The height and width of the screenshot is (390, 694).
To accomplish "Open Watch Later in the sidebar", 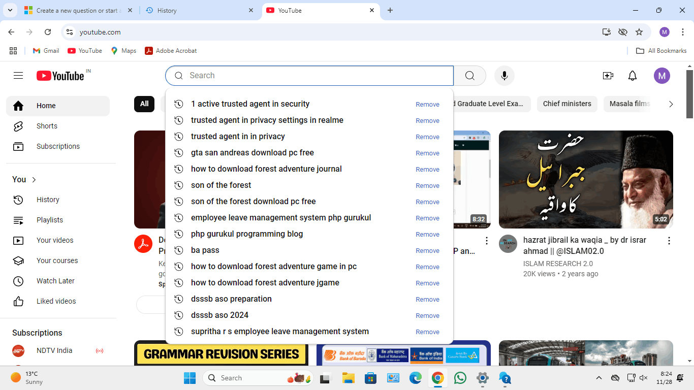I will coord(58,281).
